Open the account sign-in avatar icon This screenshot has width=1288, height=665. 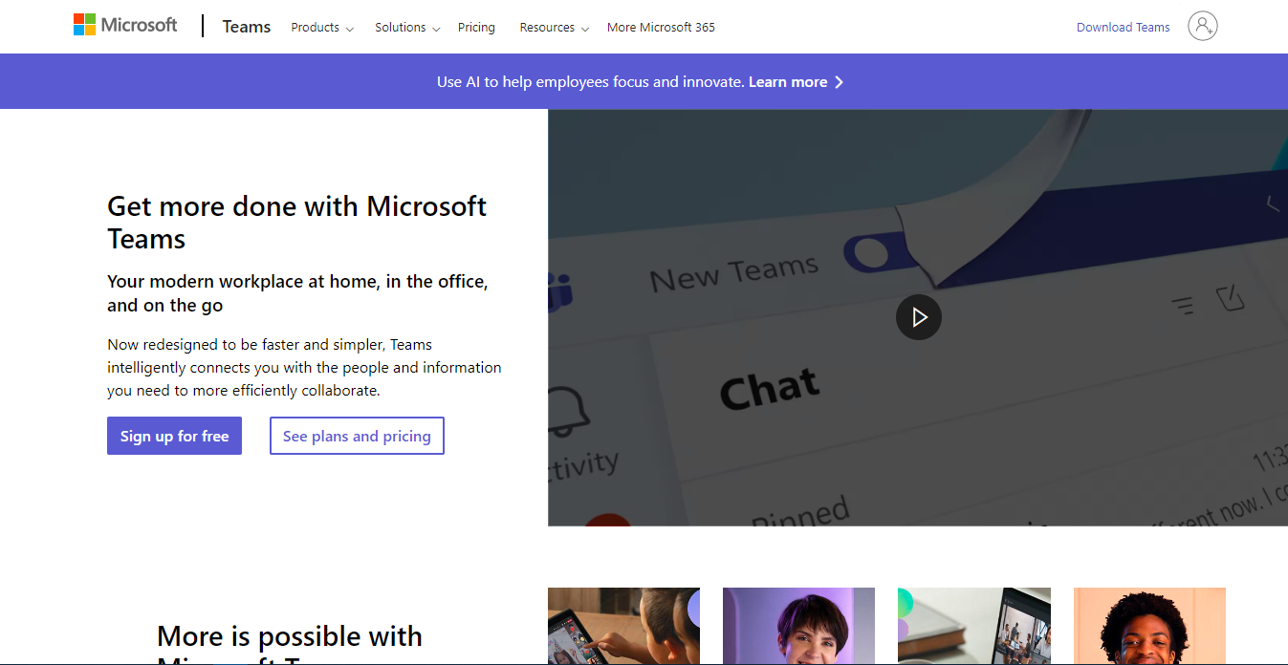point(1203,26)
